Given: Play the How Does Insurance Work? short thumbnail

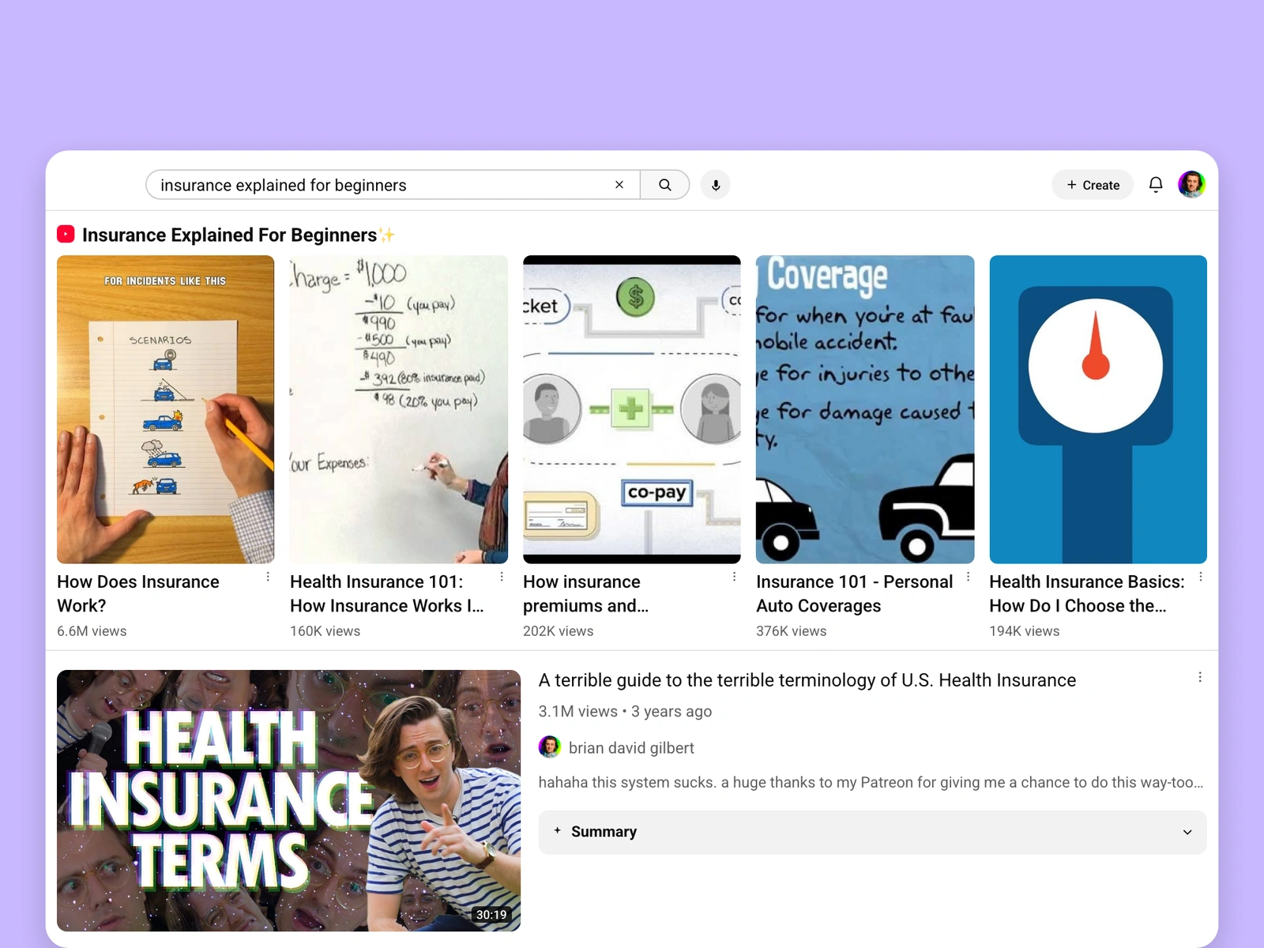Looking at the screenshot, I should pos(166,409).
